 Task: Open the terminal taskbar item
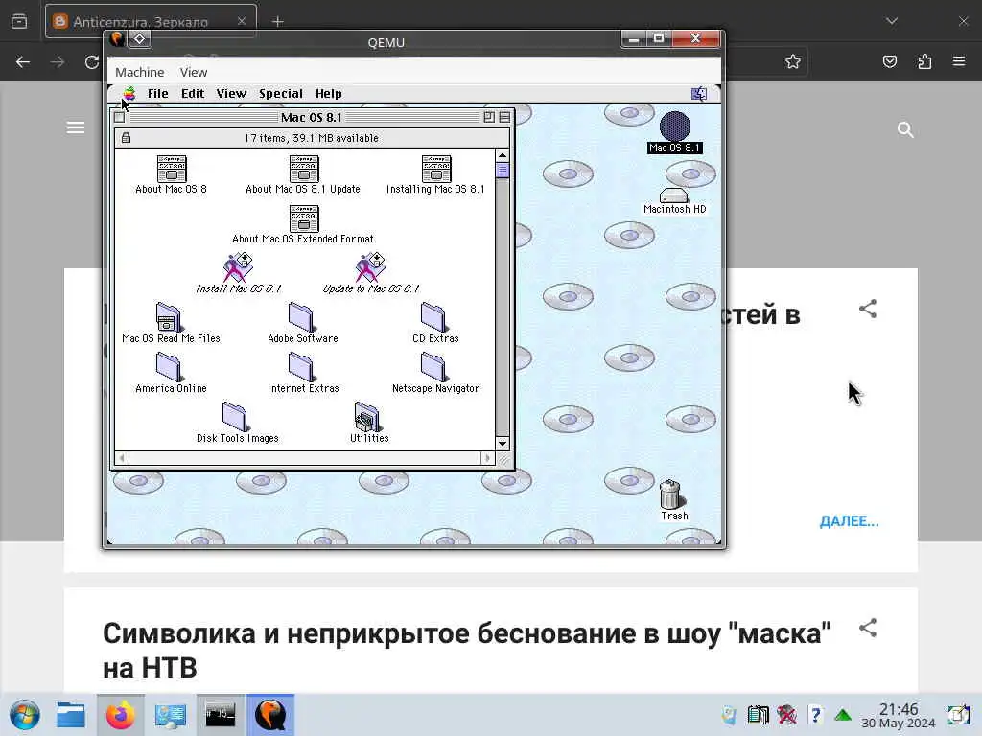[x=220, y=715]
